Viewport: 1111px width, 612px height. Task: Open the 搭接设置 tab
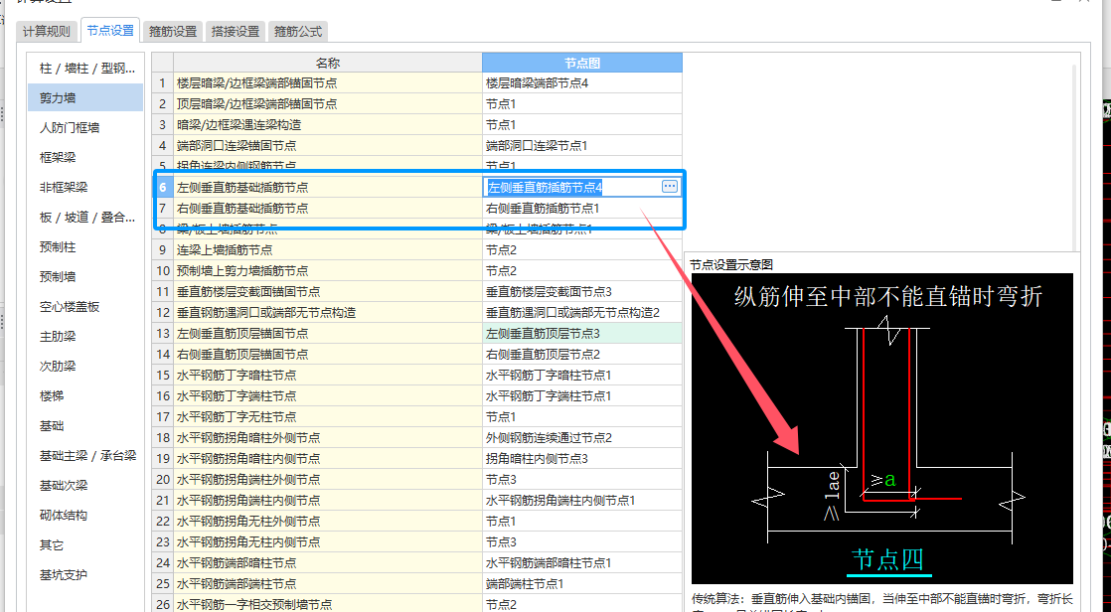point(236,31)
